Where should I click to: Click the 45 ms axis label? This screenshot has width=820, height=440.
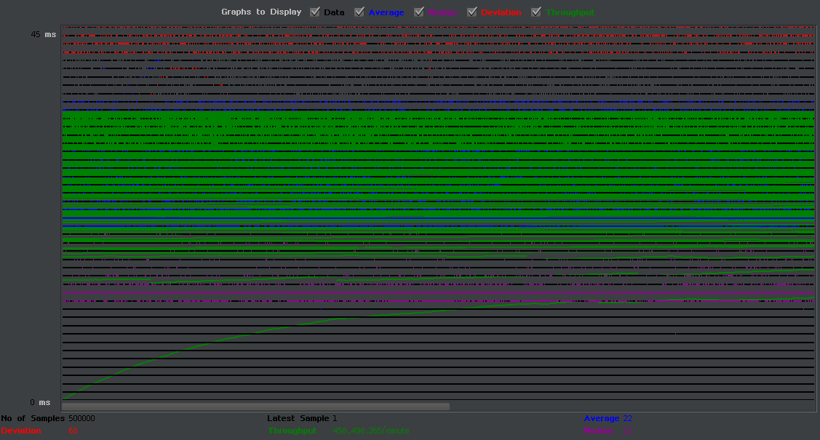click(x=44, y=34)
